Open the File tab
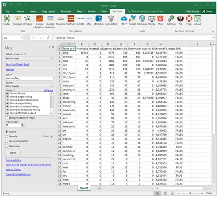This screenshot has height=197, width=218. pos(7,12)
